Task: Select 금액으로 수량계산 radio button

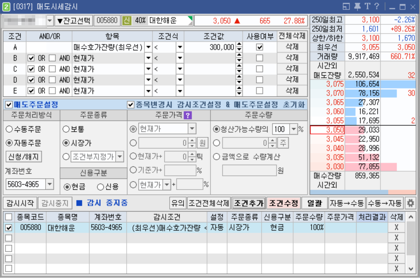Action: pyautogui.click(x=216, y=156)
